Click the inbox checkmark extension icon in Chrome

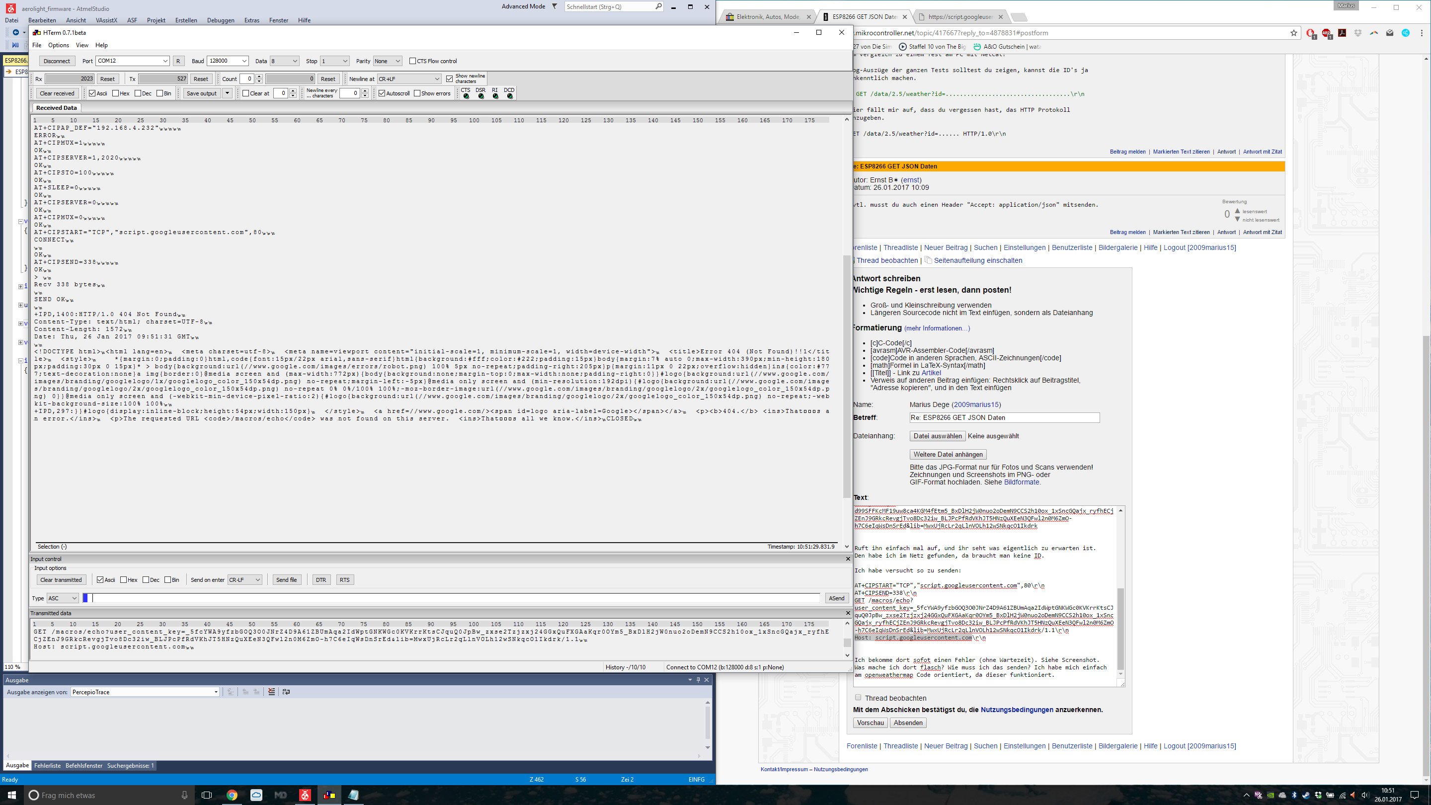pos(1390,33)
